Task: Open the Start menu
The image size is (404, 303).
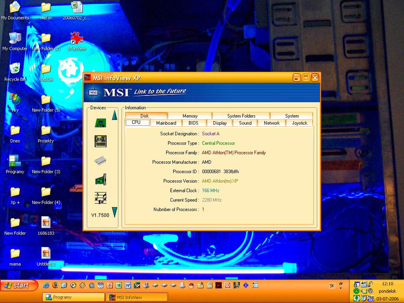Action: pos(19,285)
